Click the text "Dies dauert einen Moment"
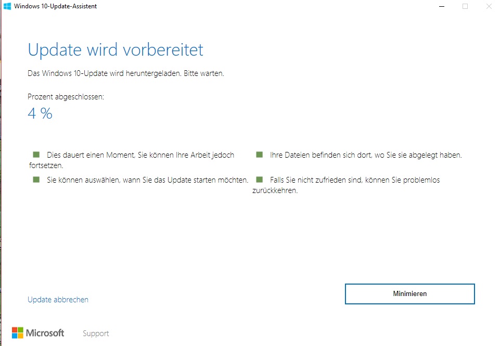Viewport: 500px width, 346px height. 91,155
